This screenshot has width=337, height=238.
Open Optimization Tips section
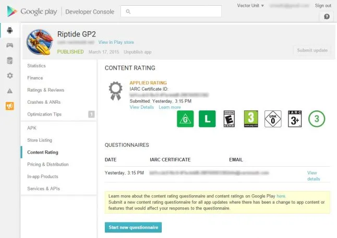[x=44, y=114]
